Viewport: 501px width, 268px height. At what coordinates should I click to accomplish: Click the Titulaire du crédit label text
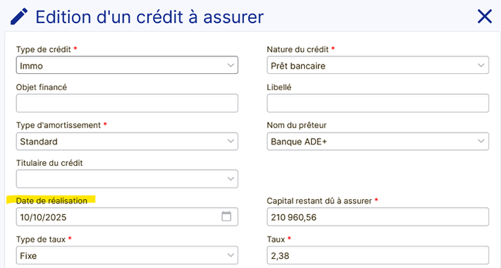pos(50,163)
